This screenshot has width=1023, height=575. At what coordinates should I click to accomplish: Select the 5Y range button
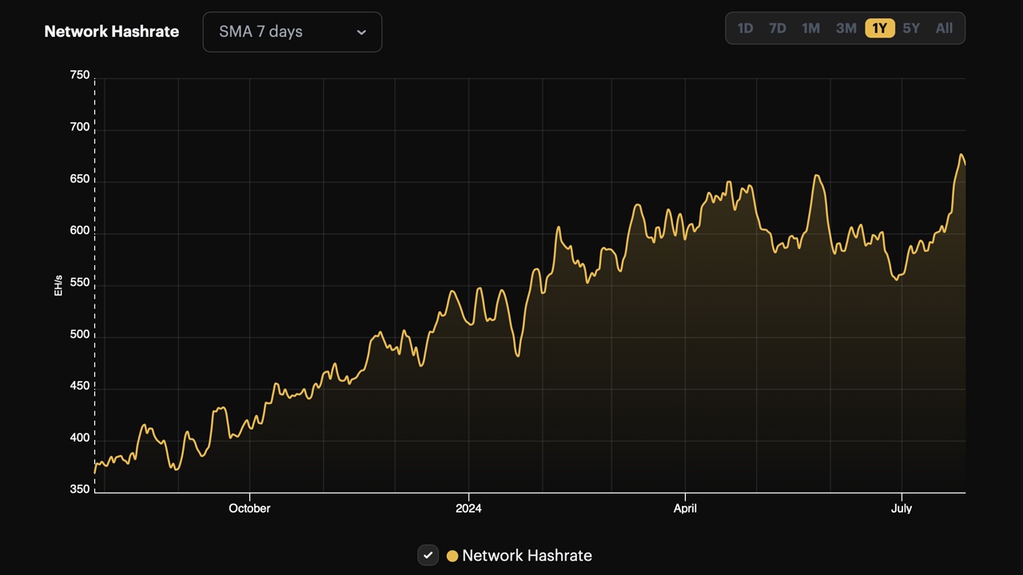point(911,28)
